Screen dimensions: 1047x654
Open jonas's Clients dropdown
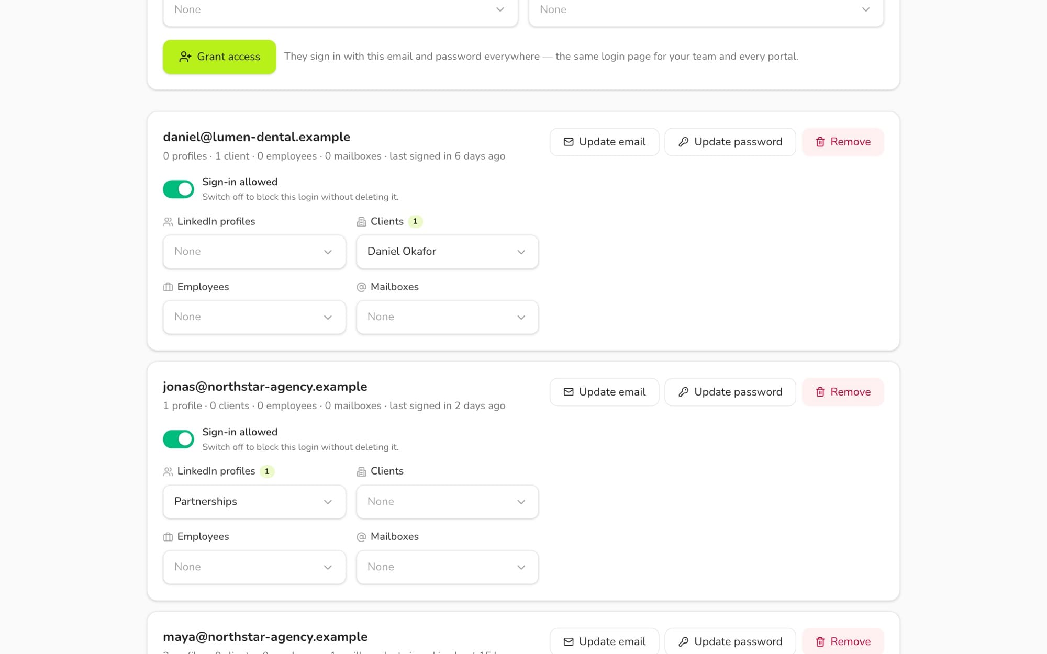[x=448, y=502]
